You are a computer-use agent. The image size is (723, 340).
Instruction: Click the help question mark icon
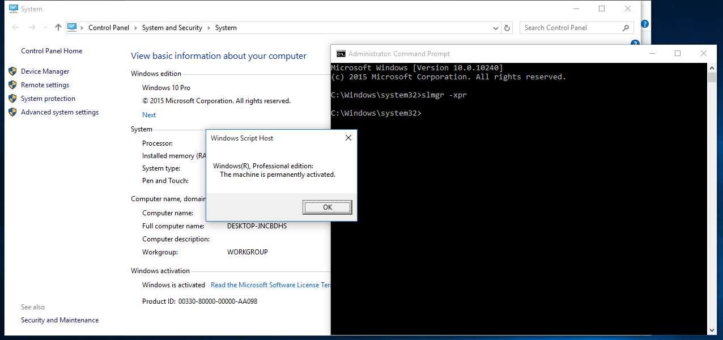(x=645, y=24)
